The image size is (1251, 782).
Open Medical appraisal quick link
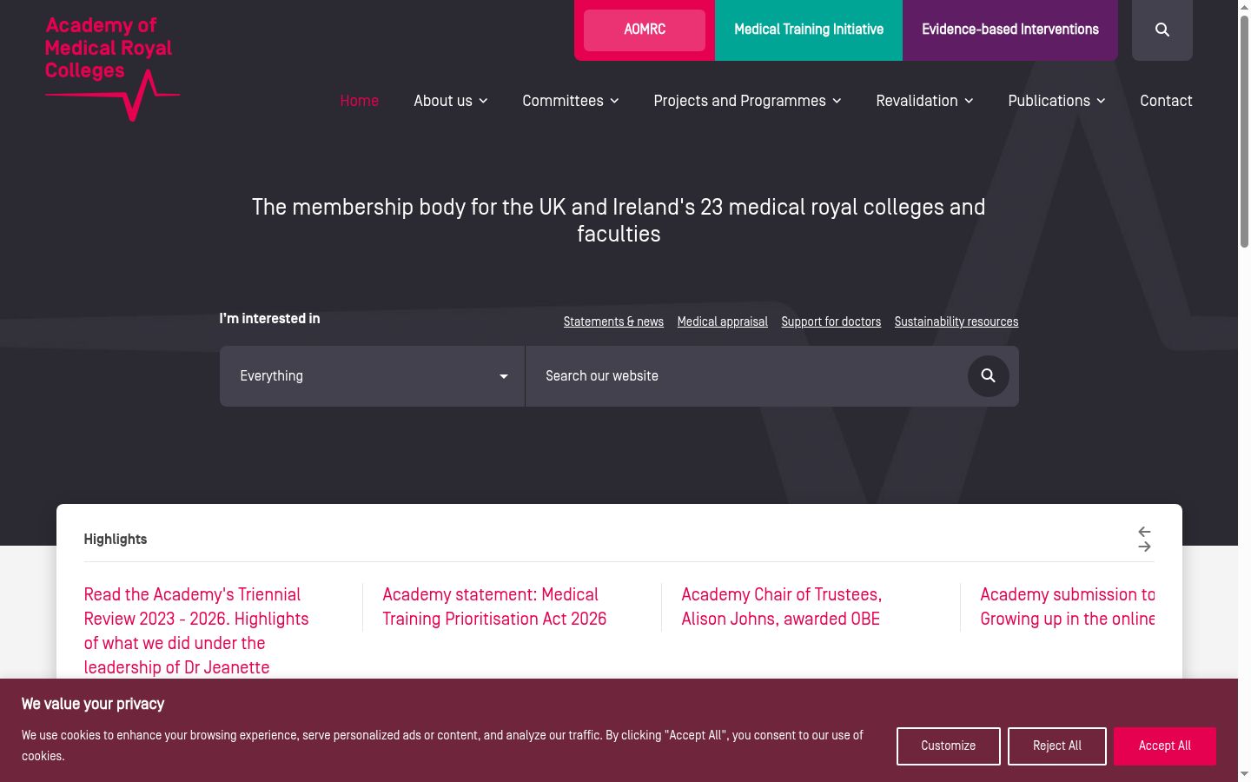coord(723,321)
